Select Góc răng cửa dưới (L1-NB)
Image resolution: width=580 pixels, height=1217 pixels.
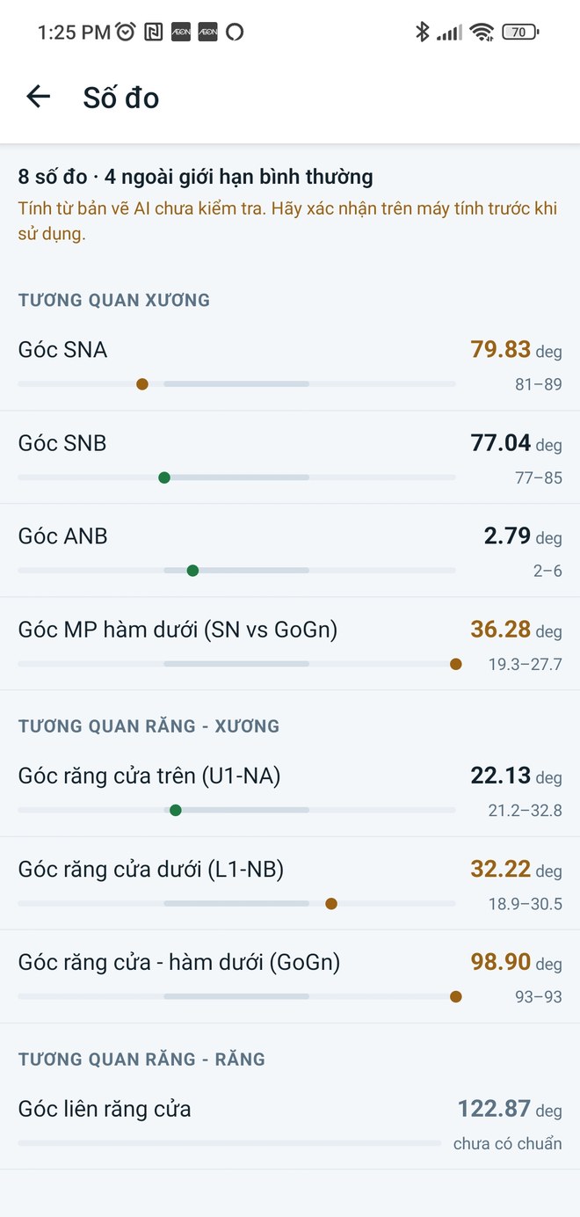290,883
